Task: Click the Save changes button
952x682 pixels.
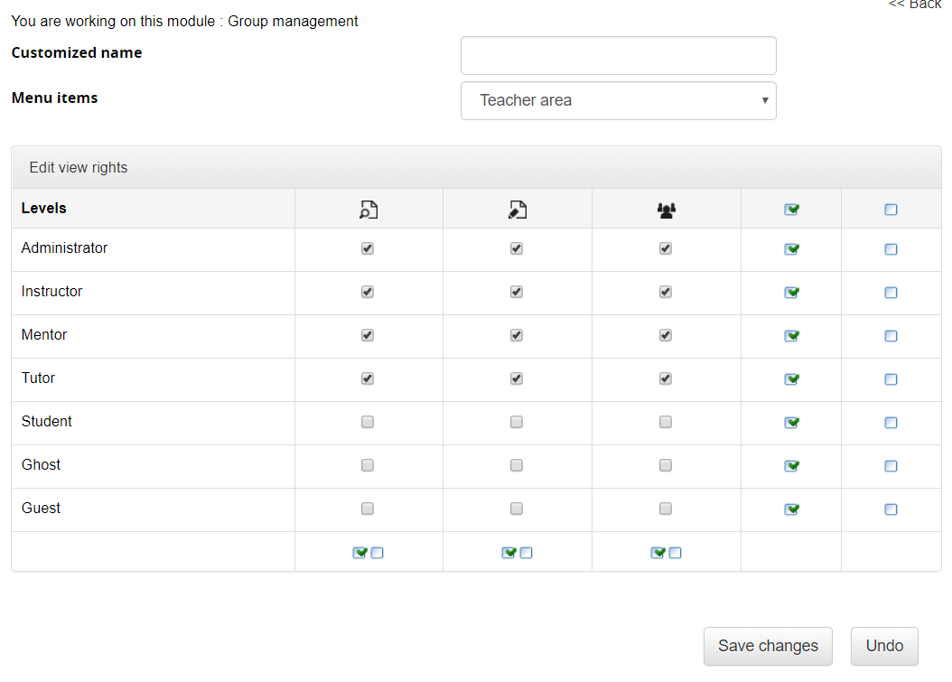Action: (x=768, y=646)
